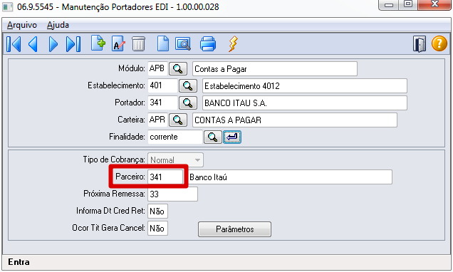Image resolution: width=453 pixels, height=272 pixels.
Task: Open search using the magnifier screen icon
Action: coord(183,44)
